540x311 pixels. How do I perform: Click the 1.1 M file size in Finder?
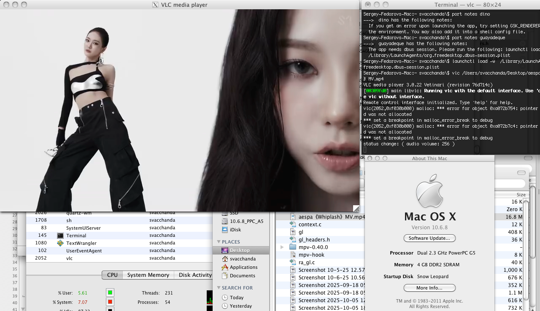(x=516, y=292)
